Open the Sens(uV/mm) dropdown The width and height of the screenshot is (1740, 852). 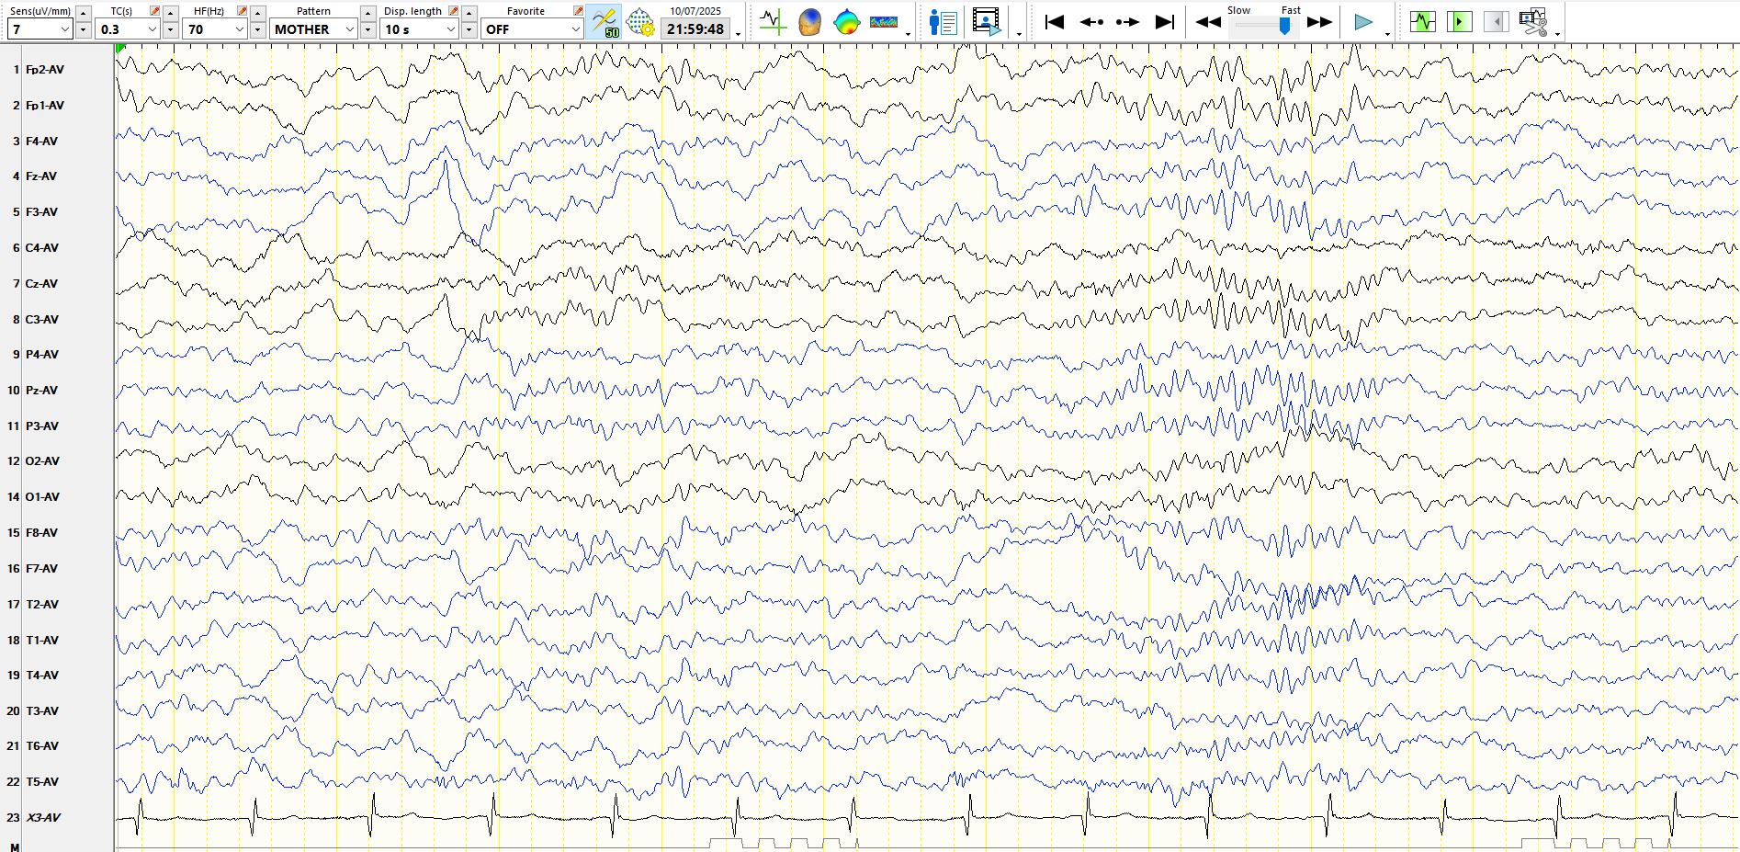[40, 29]
